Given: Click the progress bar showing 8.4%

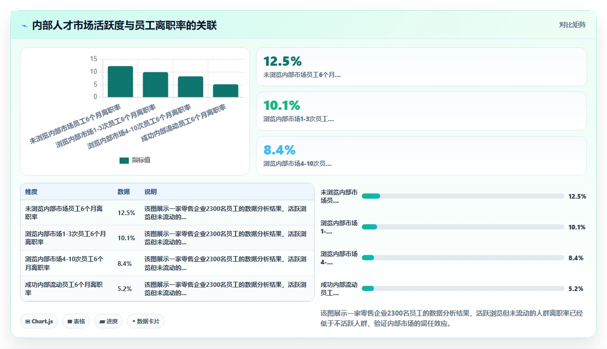Looking at the screenshot, I should [463, 258].
